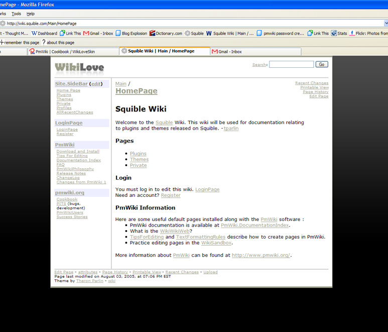This screenshot has width=388, height=332.
Task: Open WikiSandbox link
Action: (216, 243)
